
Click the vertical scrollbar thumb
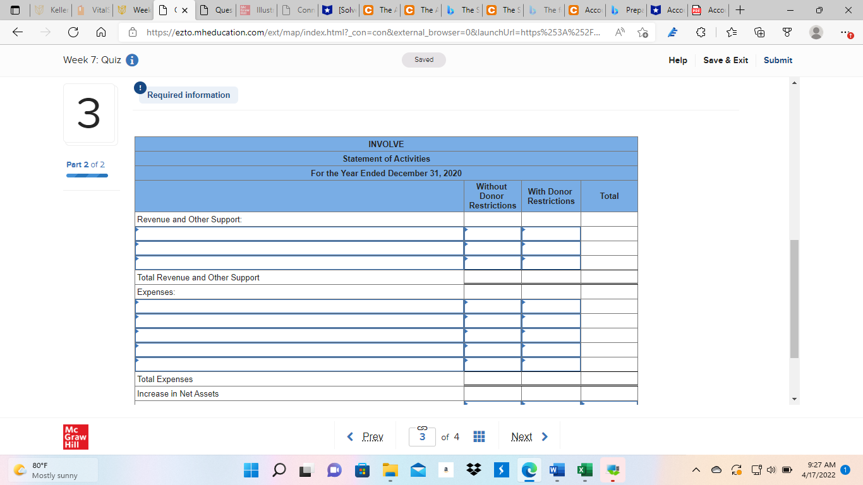click(x=794, y=299)
